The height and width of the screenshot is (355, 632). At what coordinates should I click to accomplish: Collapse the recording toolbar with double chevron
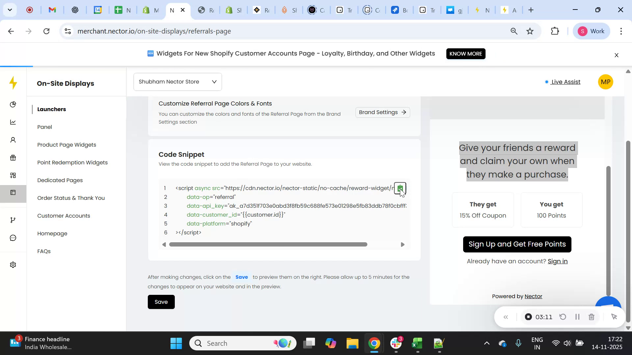click(506, 317)
